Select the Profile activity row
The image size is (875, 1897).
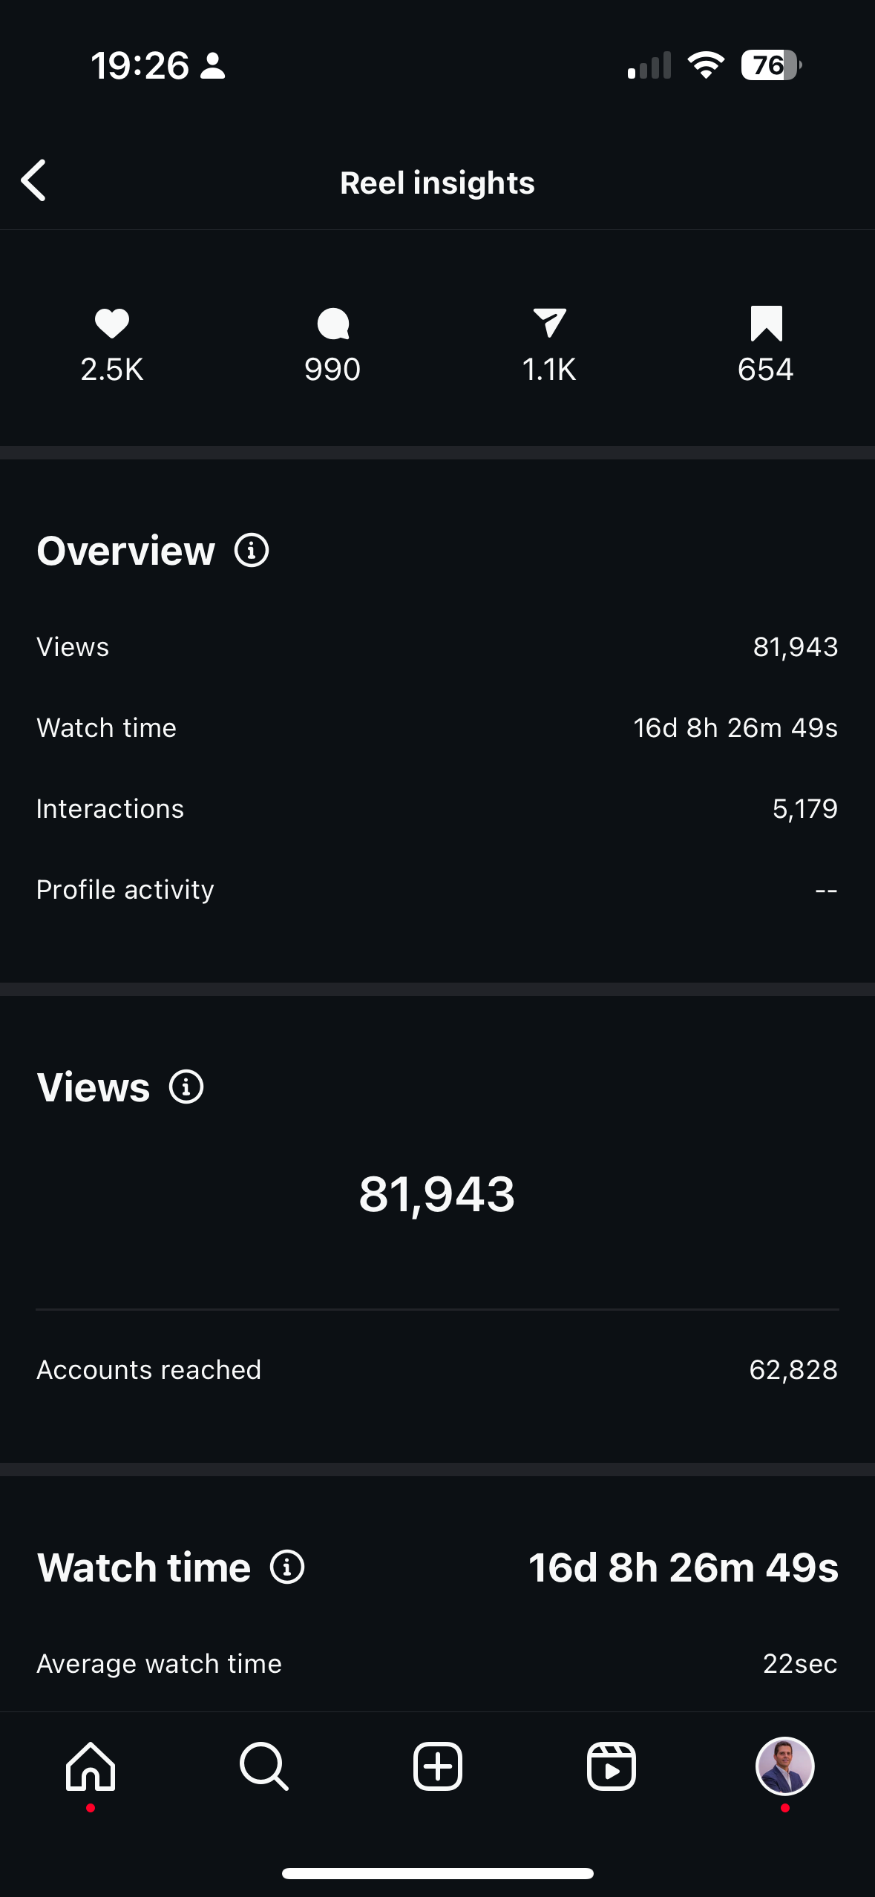click(437, 890)
